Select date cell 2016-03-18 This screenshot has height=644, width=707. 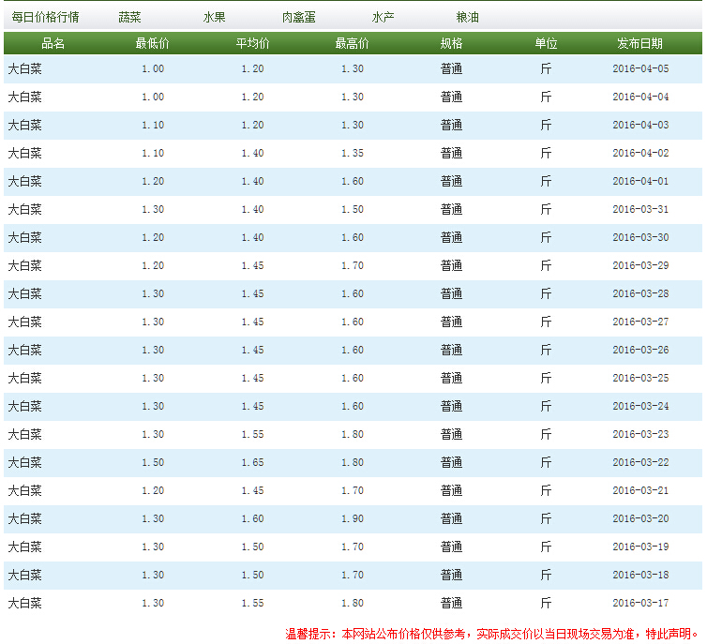coord(640,575)
